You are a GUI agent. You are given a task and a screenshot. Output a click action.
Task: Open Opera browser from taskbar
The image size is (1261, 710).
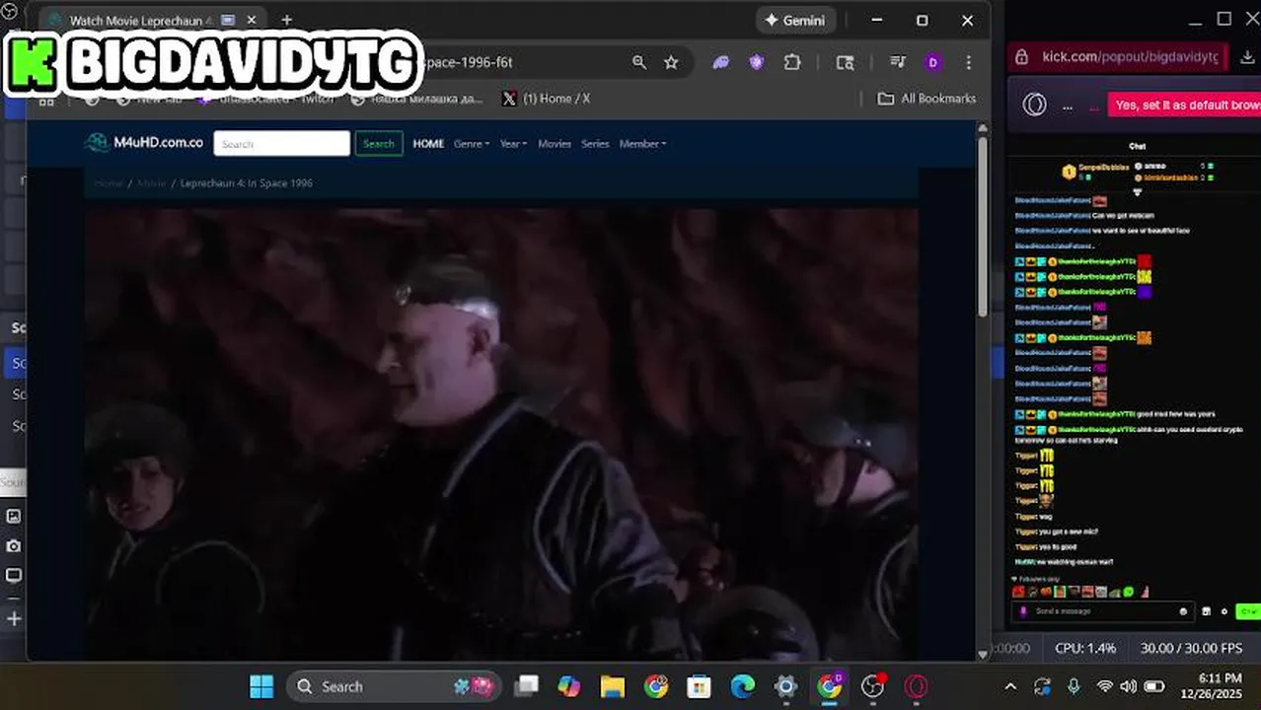click(916, 686)
